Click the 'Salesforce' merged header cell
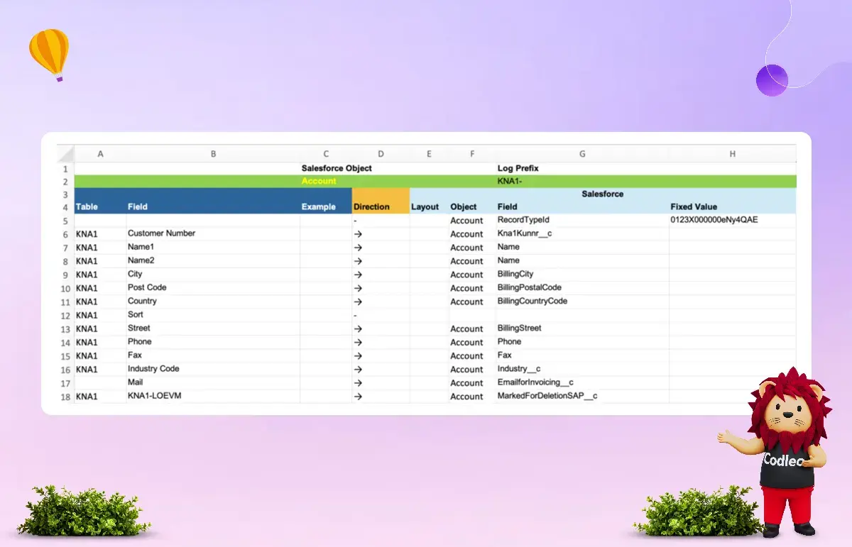The width and height of the screenshot is (852, 547). 602,194
